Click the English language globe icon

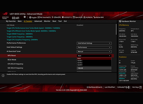30,17
